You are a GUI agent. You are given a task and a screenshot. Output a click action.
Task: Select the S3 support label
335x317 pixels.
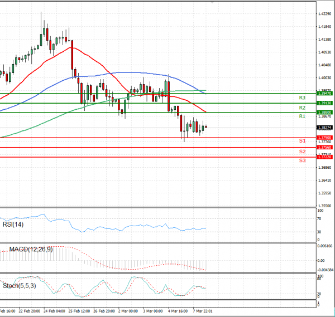tap(302, 160)
